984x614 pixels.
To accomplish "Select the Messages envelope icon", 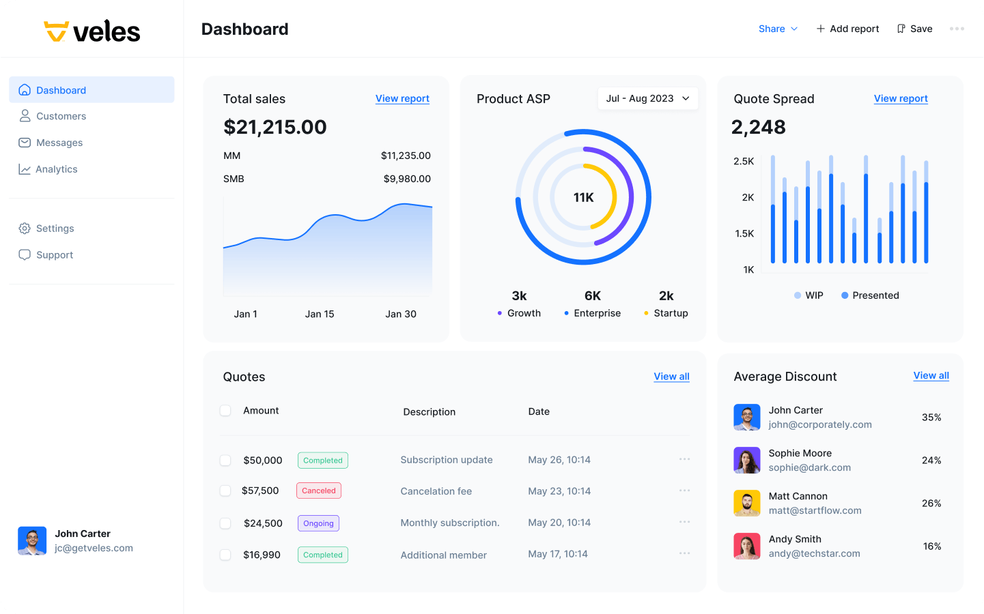I will point(25,143).
